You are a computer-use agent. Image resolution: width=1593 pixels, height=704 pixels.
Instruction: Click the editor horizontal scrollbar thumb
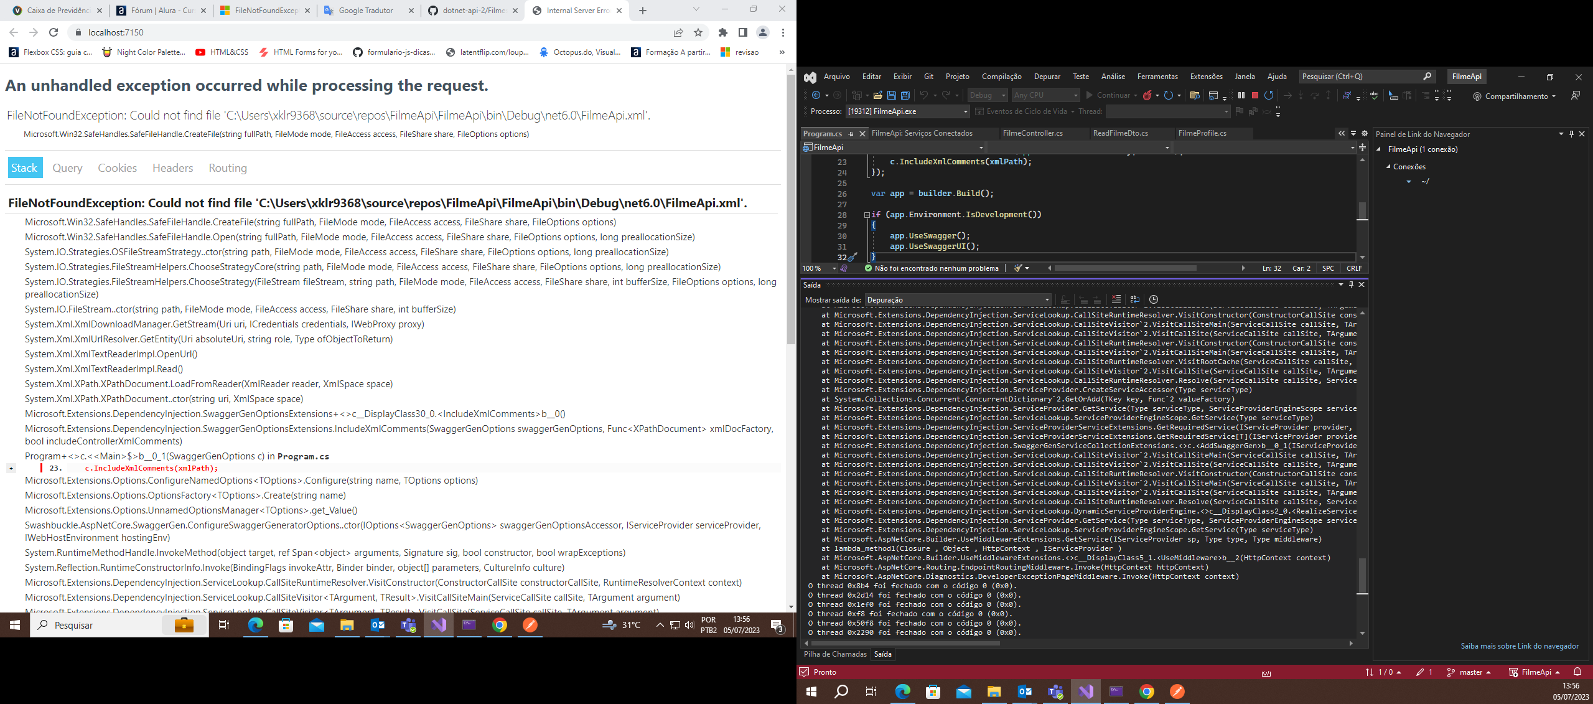1125,268
